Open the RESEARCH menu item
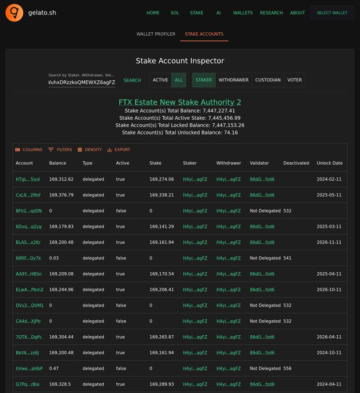Image resolution: width=360 pixels, height=393 pixels. [271, 13]
